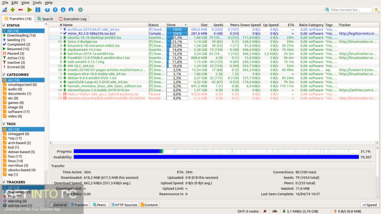Viewport: 381px width, 214px height.
Task: Open the options gear icon
Action: coord(80,9)
